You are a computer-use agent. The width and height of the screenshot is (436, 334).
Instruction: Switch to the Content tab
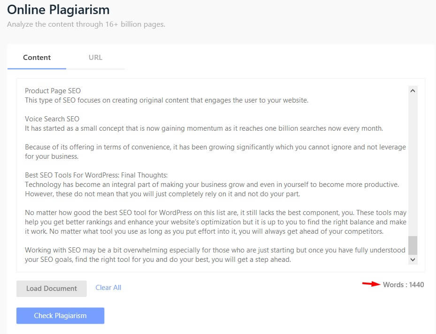click(x=37, y=58)
